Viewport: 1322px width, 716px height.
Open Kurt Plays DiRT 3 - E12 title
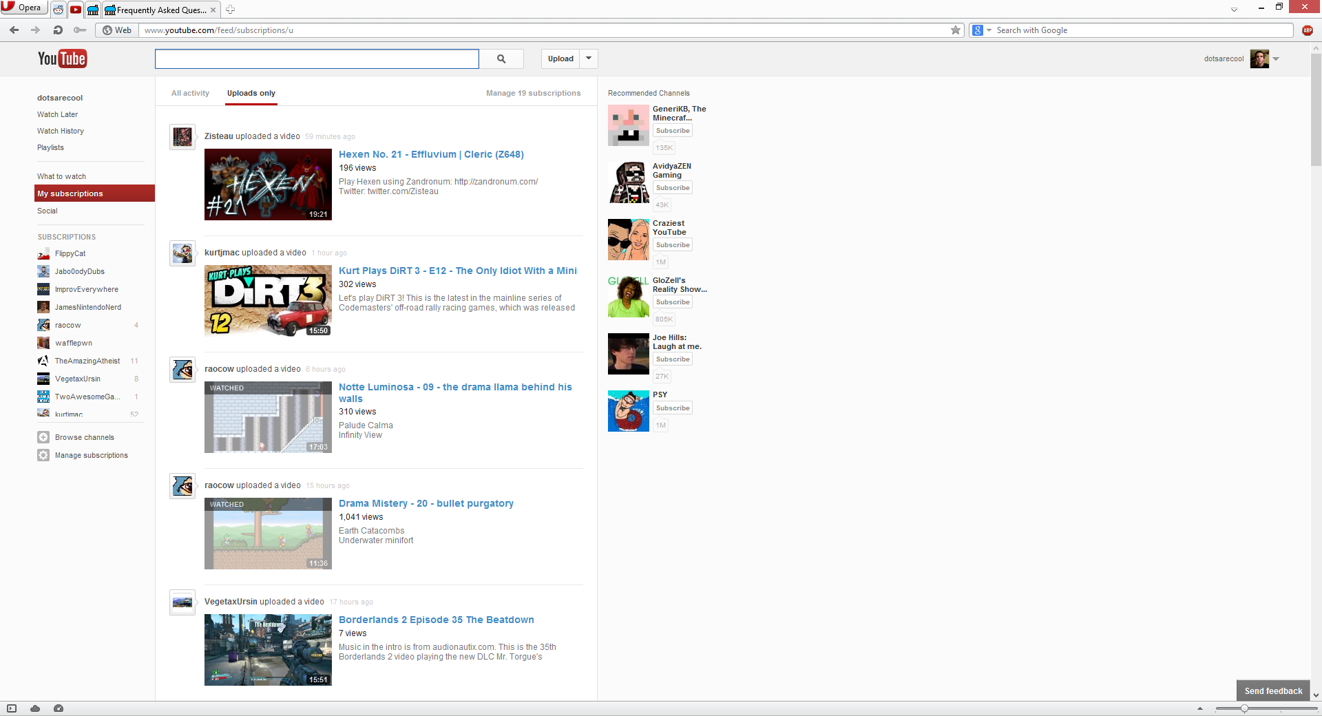(x=458, y=271)
